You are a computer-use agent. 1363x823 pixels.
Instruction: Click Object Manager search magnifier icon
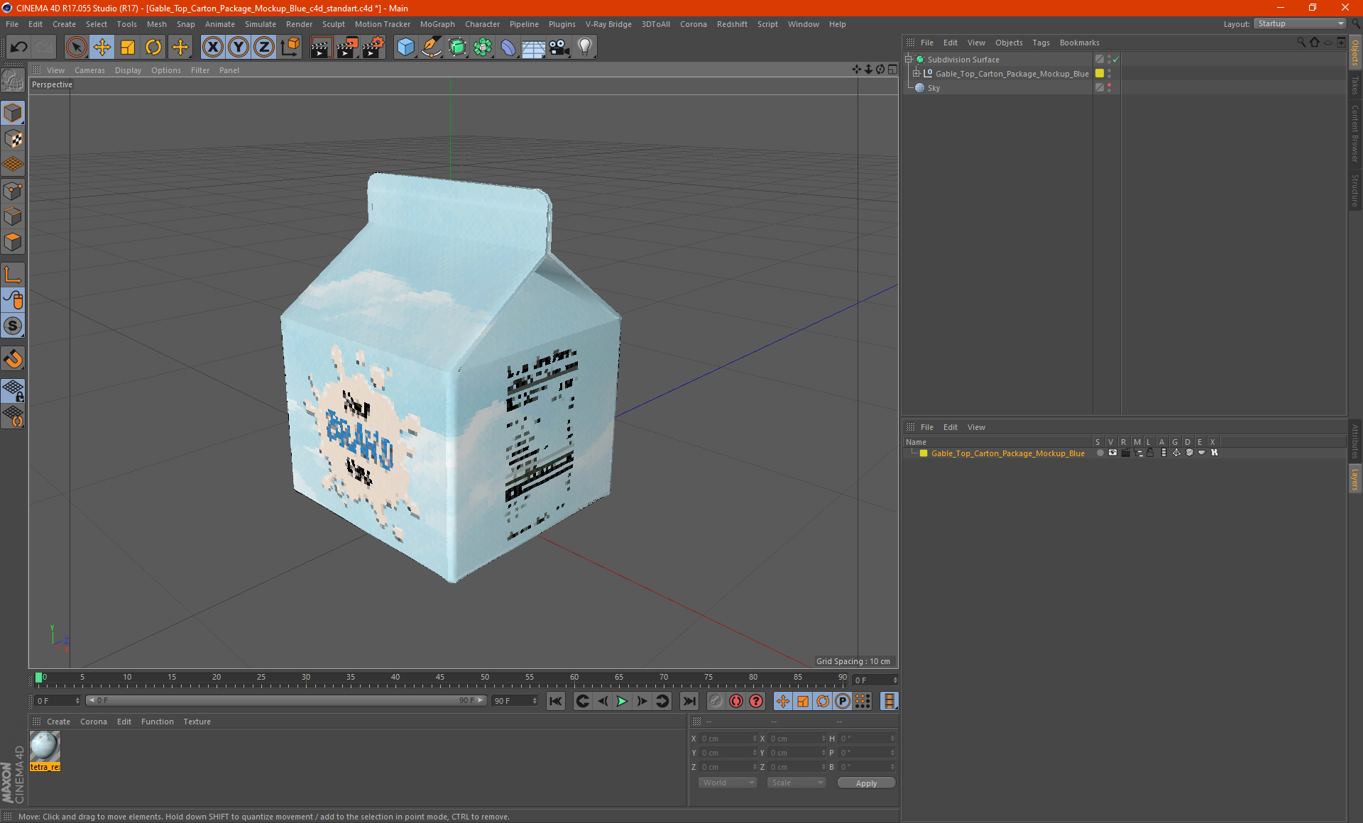(1301, 43)
